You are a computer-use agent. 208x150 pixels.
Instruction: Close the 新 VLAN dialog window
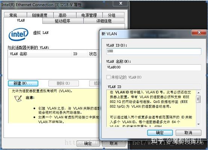click(199, 32)
